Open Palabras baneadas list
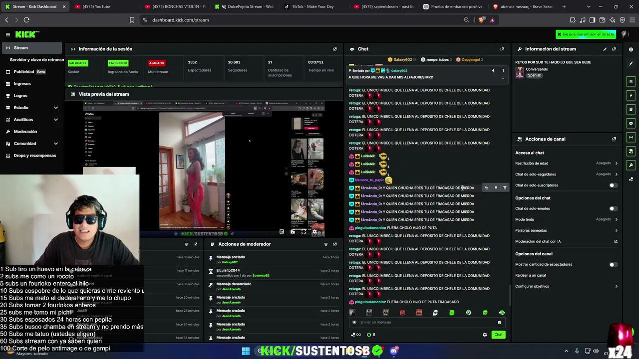 567,230
